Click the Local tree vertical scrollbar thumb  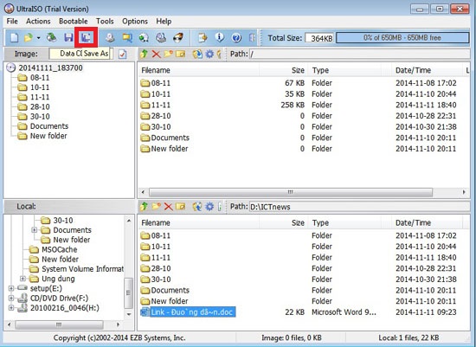coord(129,293)
